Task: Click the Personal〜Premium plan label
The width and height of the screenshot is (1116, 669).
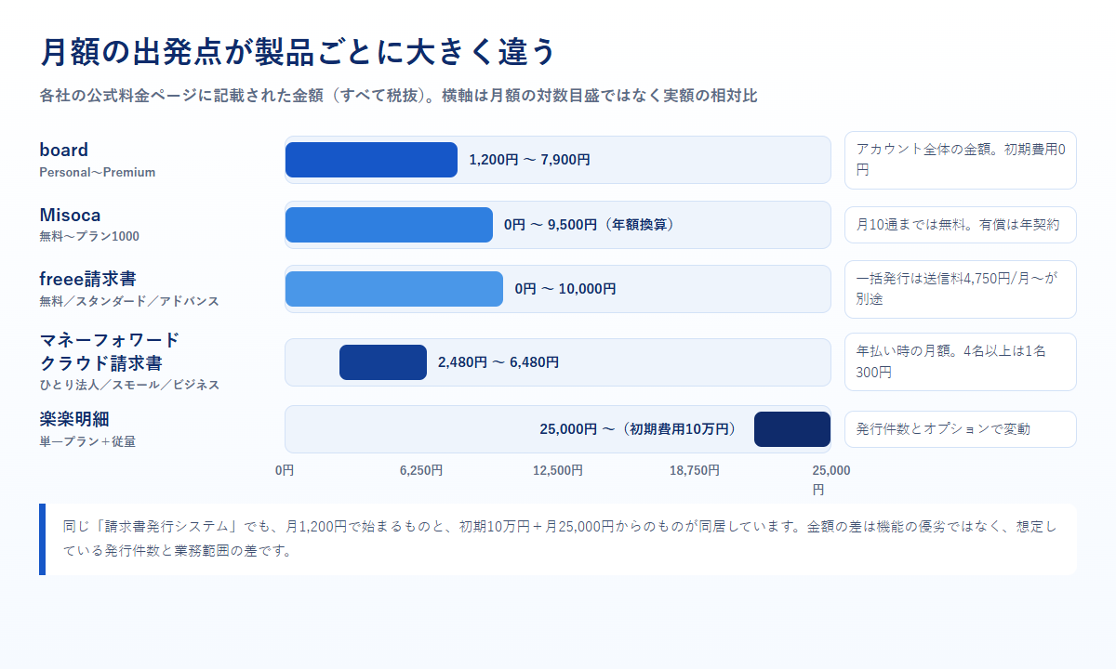Action: tap(98, 172)
